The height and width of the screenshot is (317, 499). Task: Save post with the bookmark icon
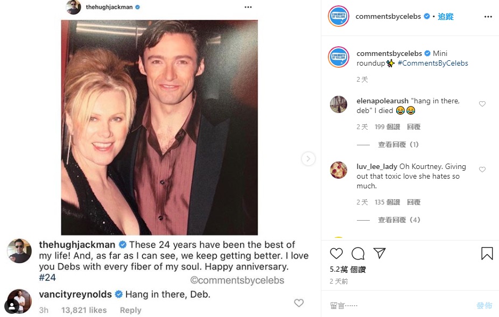487,253
